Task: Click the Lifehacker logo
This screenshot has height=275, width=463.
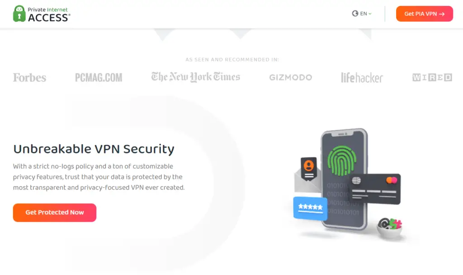Action: tap(362, 78)
